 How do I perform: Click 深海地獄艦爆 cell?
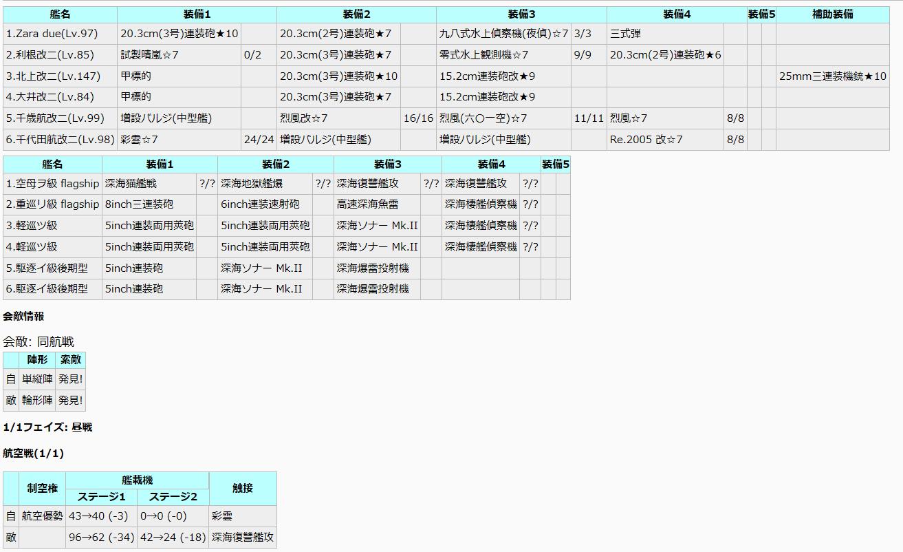265,183
